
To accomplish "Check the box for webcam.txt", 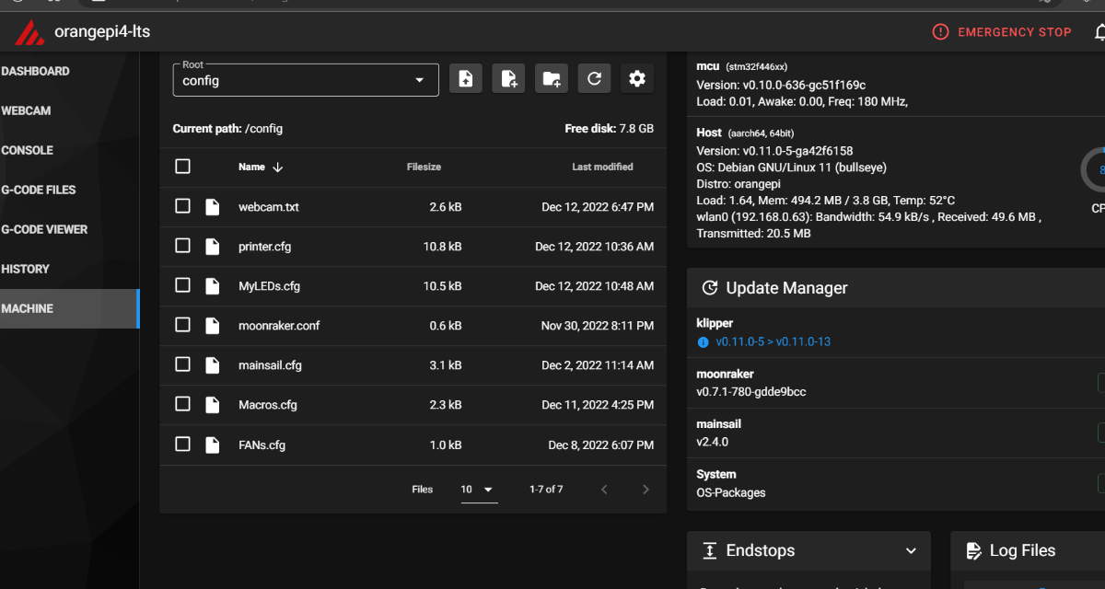I will click(182, 206).
